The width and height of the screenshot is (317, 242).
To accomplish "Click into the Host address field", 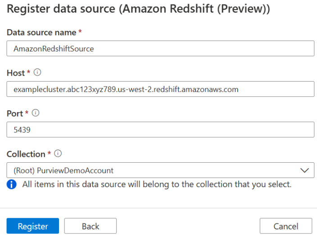I will pos(160,89).
